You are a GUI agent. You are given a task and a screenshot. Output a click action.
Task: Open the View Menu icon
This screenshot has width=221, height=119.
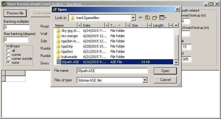(163, 17)
